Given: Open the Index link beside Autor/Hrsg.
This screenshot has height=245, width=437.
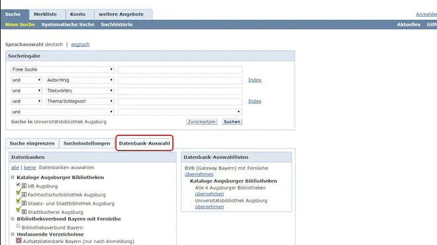Looking at the screenshot, I should coord(255,80).
